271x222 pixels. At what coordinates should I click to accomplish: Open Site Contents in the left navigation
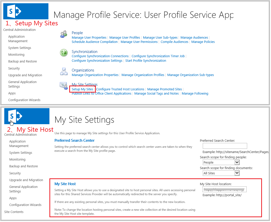14,212
